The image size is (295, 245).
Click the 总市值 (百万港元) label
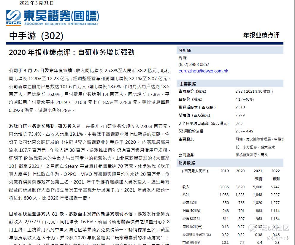(194, 115)
